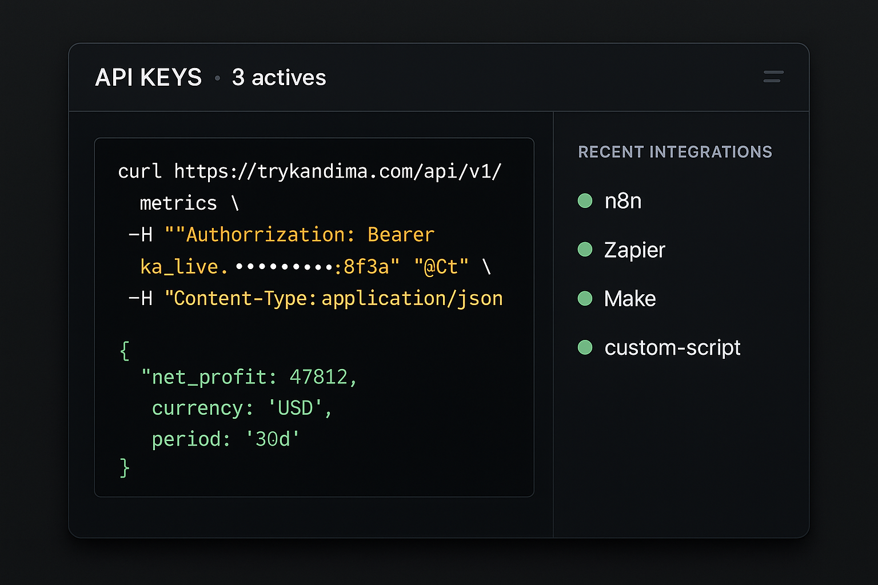Viewport: 878px width, 585px height.
Task: Click the RECENT INTEGRATIONS heading
Action: click(675, 152)
